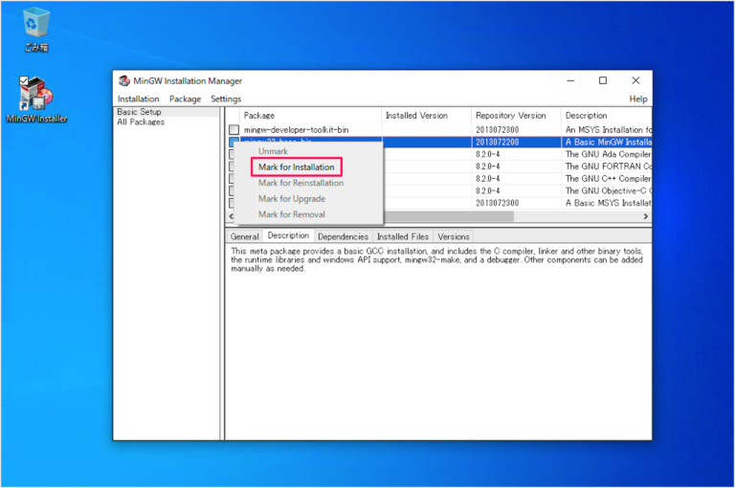Select Basic Setup in the left pane
This screenshot has height=488, width=735.
point(139,112)
